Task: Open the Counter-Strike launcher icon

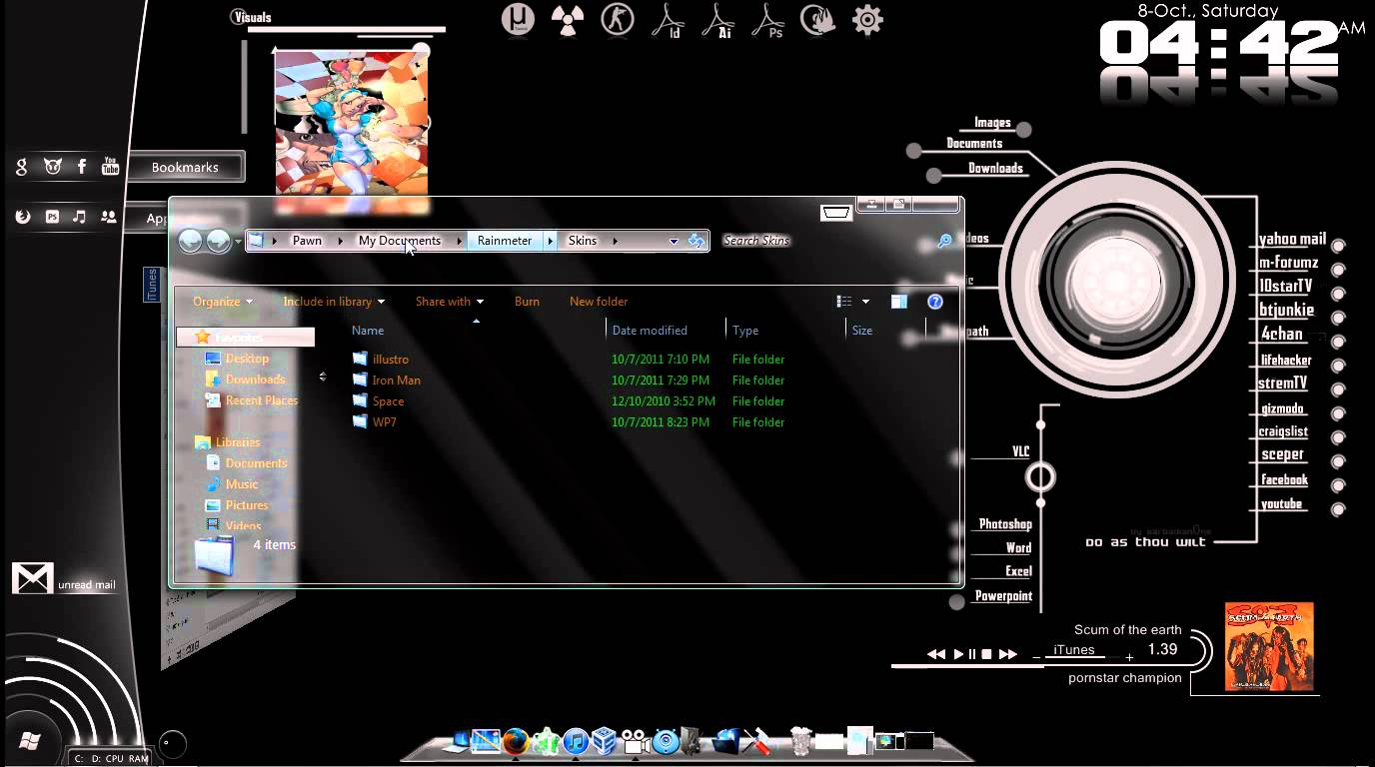Action: pos(618,20)
